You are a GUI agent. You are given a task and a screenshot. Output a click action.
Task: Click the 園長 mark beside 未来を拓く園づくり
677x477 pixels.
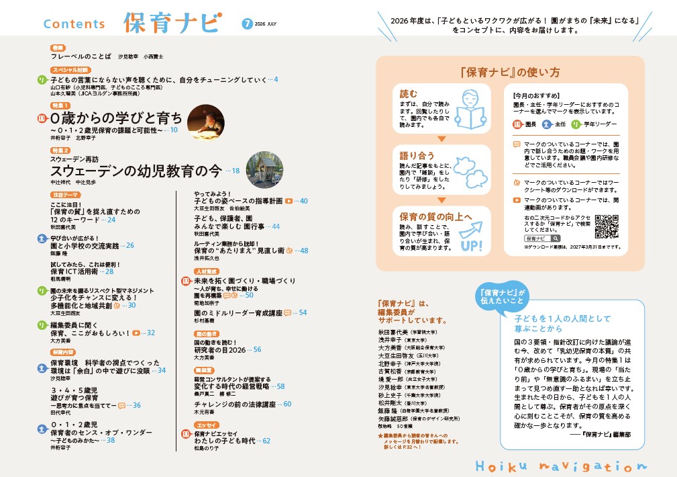pyautogui.click(x=186, y=281)
